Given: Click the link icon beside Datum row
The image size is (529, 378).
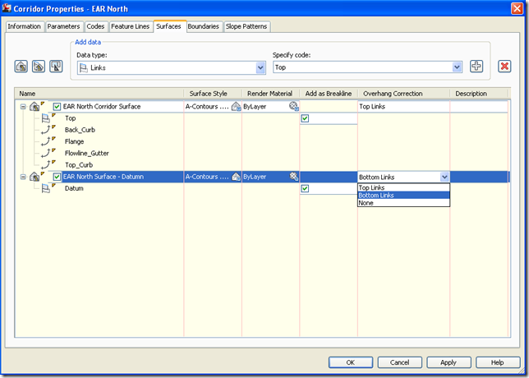Looking at the screenshot, I should [x=45, y=188].
